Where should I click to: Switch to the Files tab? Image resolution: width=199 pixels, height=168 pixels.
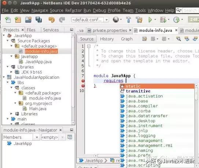[31, 30]
